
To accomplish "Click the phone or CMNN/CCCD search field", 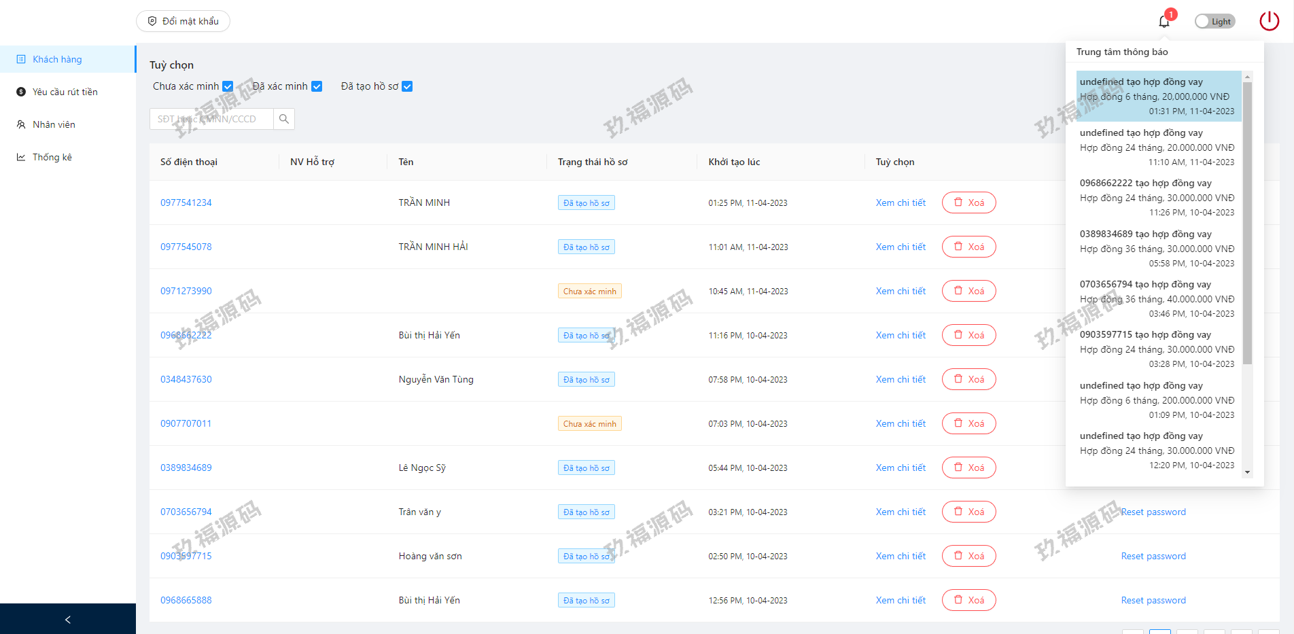I will coord(211,119).
